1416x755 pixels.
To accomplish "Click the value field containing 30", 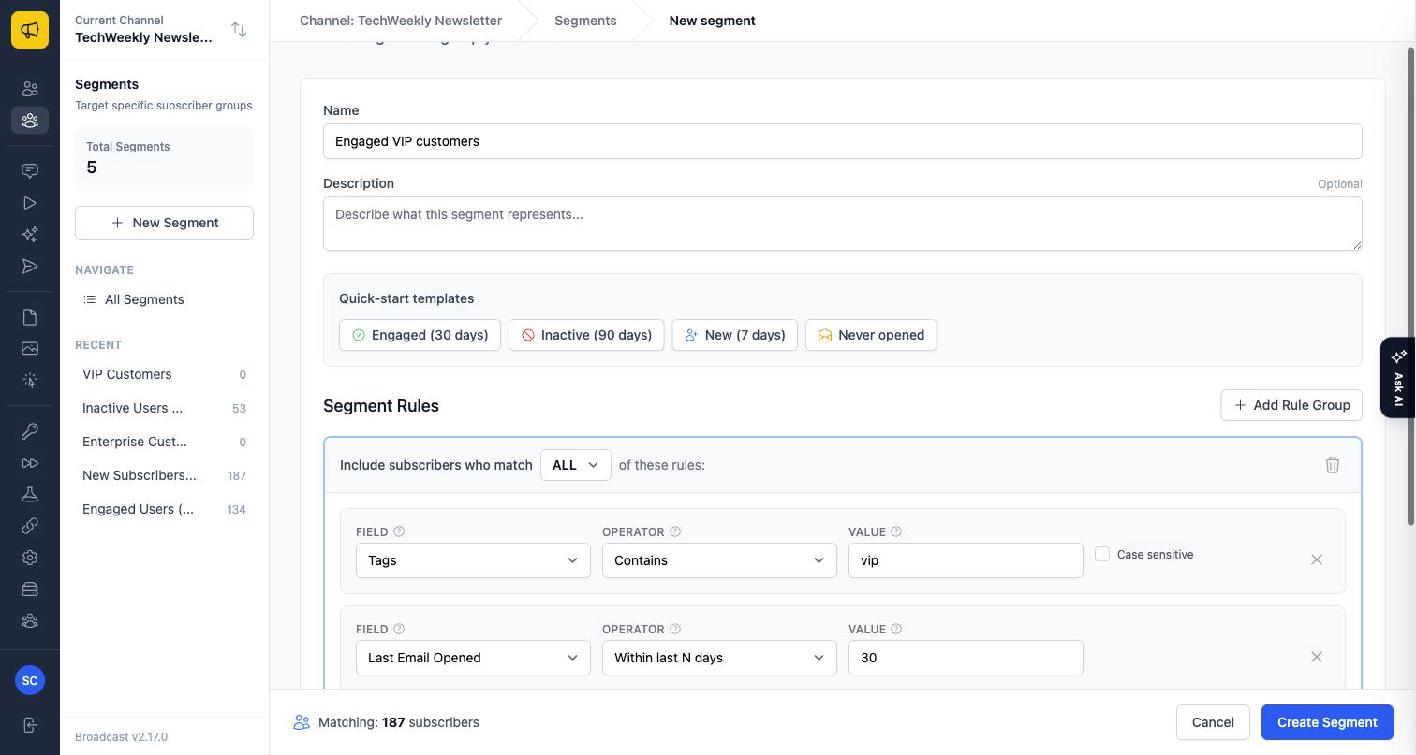I will tap(966, 658).
